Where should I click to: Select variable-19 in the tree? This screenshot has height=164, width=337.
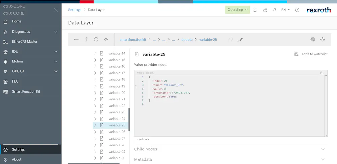(117, 86)
